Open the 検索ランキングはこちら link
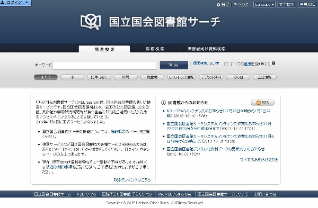This screenshot has height=208, width=318. 132,179
